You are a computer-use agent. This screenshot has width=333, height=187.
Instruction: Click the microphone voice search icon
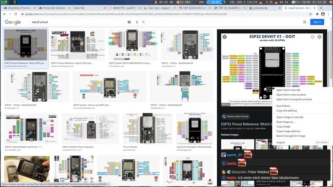[137, 22]
